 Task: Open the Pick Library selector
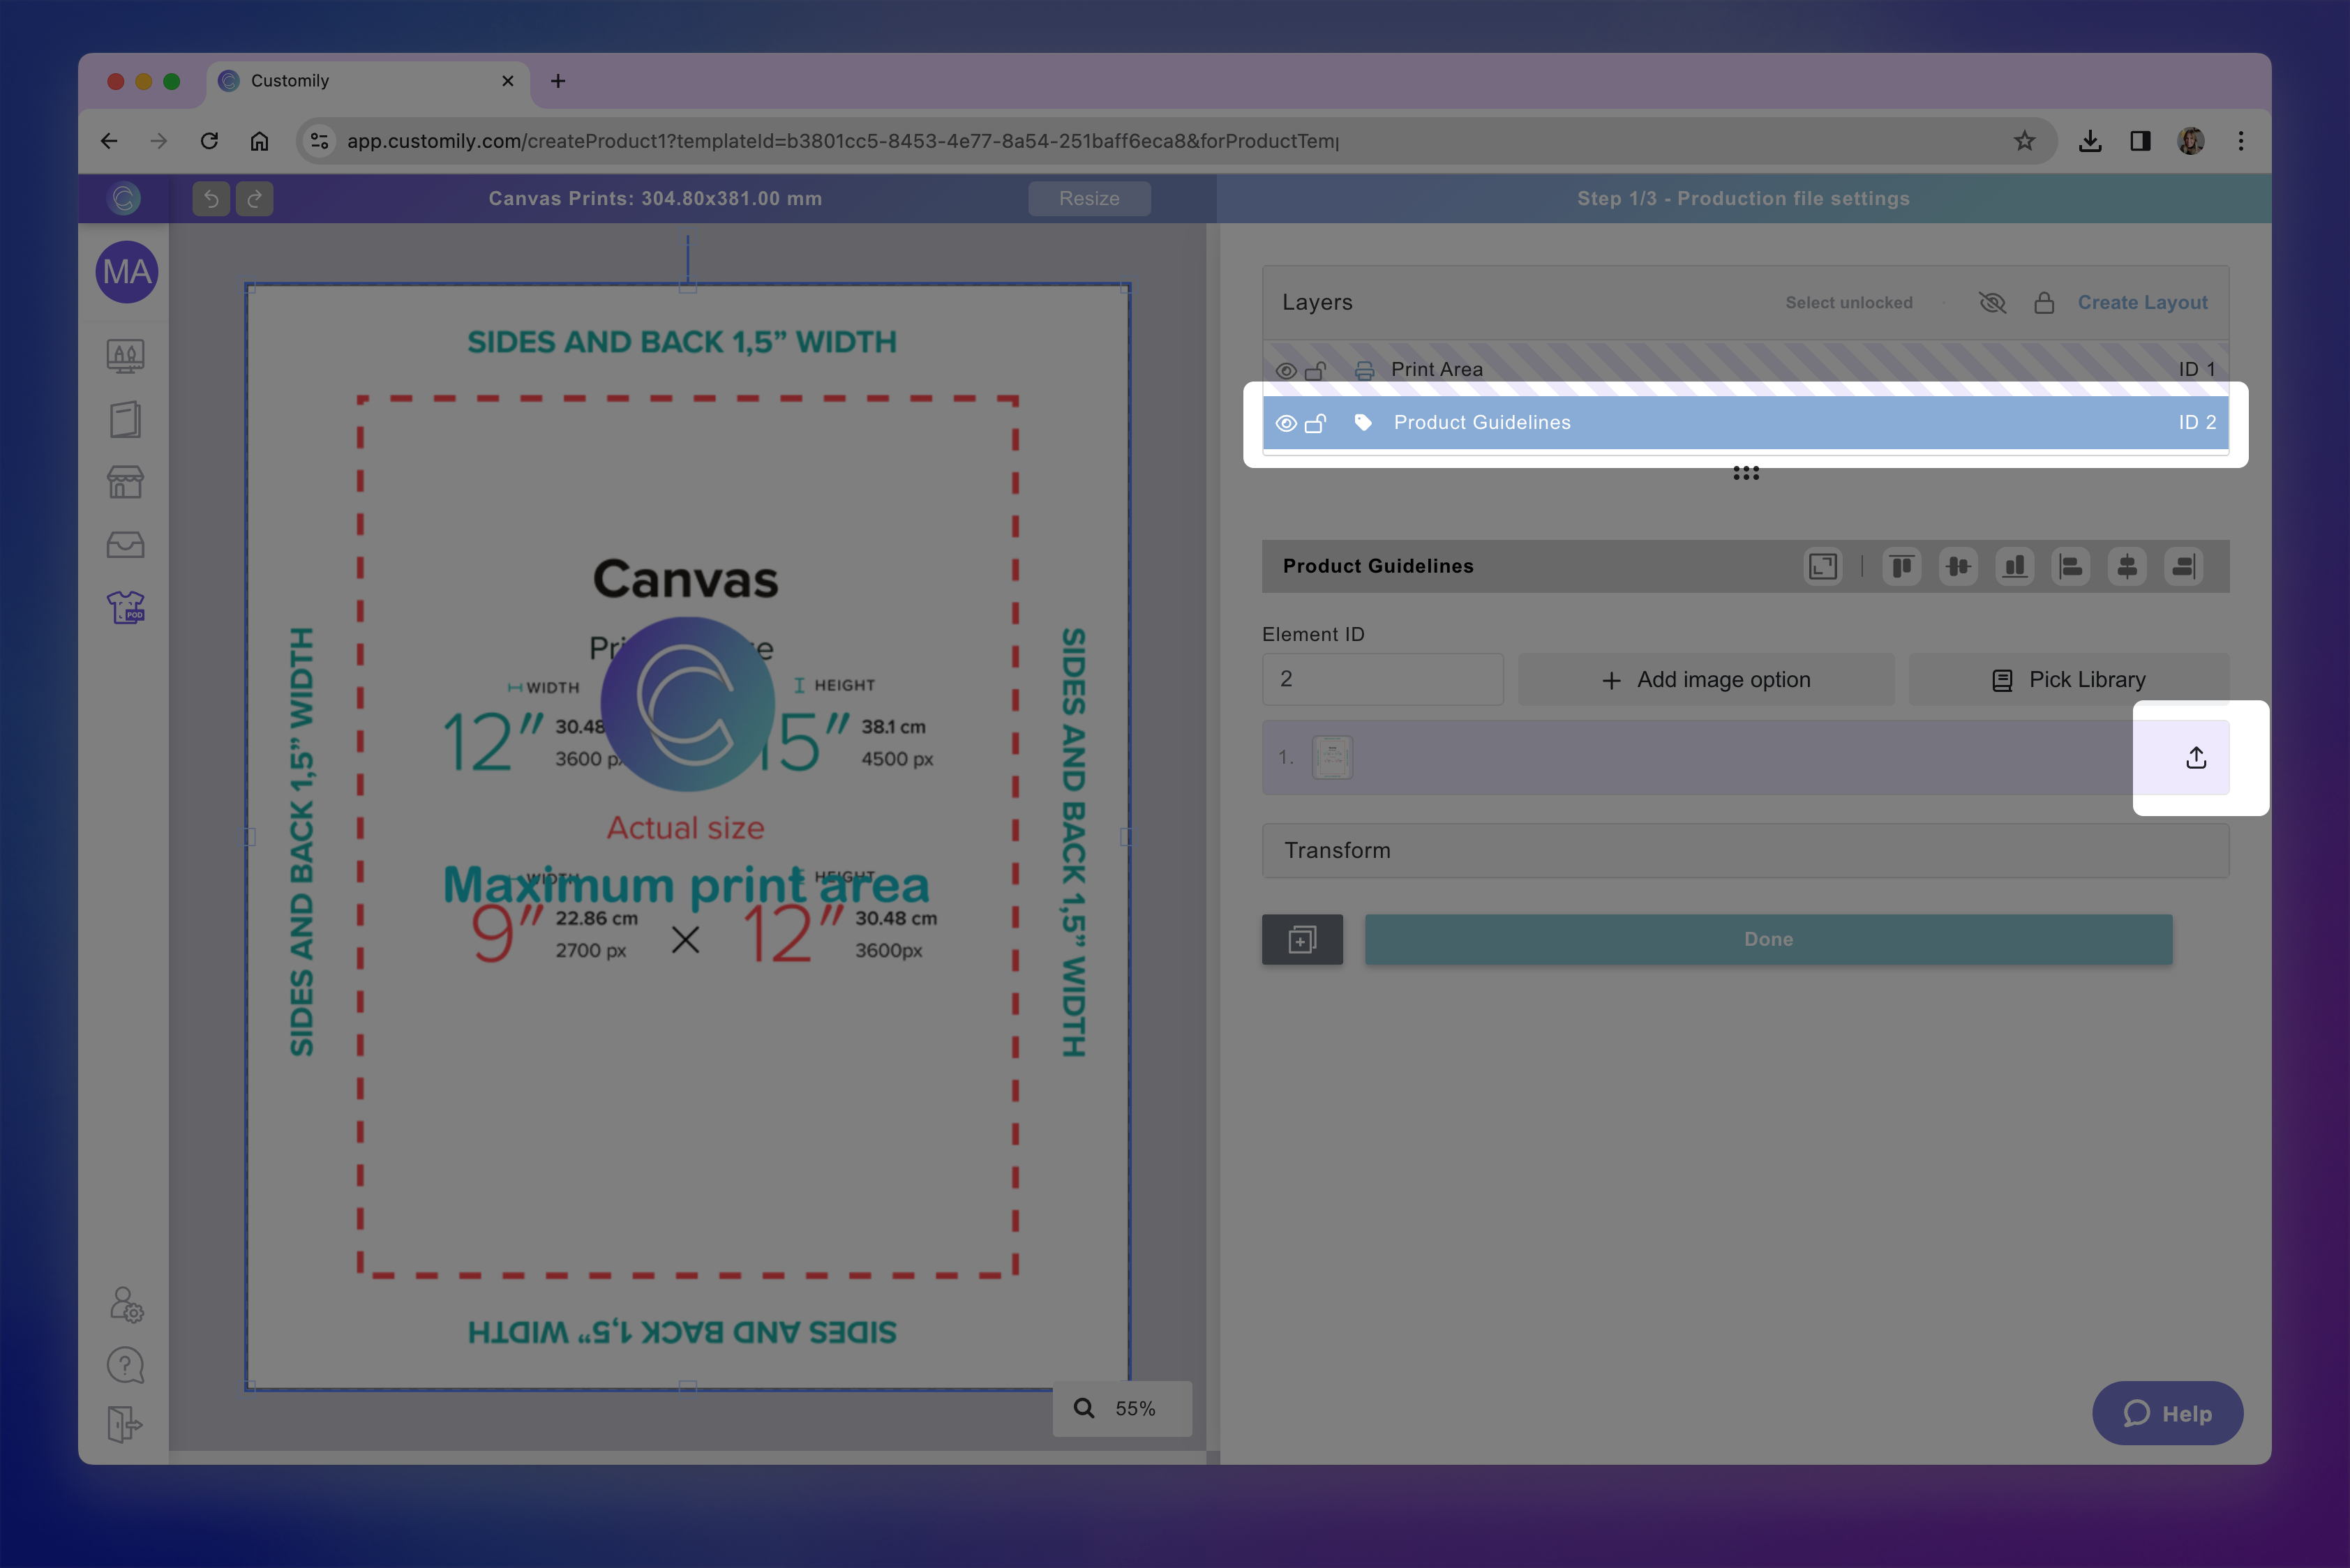2068,680
